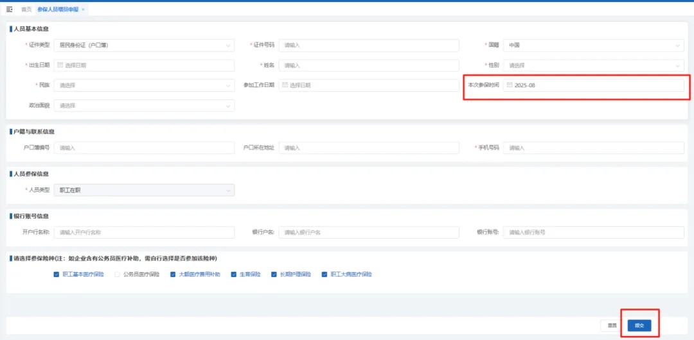Click the 重置 button
This screenshot has height=340, width=694.
click(612, 326)
